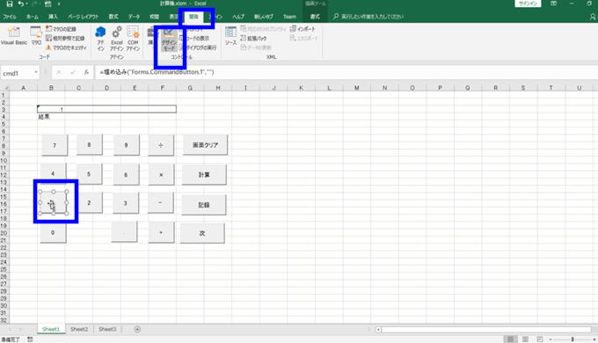This screenshot has height=343, width=598.
Task: Switch to page layout view in status bar
Action: (x=525, y=339)
